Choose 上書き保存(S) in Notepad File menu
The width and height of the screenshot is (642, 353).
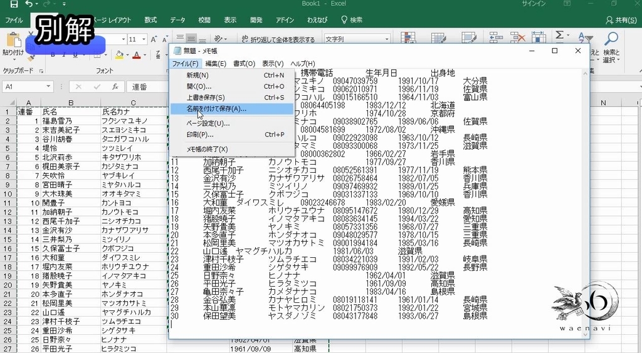pyautogui.click(x=232, y=98)
